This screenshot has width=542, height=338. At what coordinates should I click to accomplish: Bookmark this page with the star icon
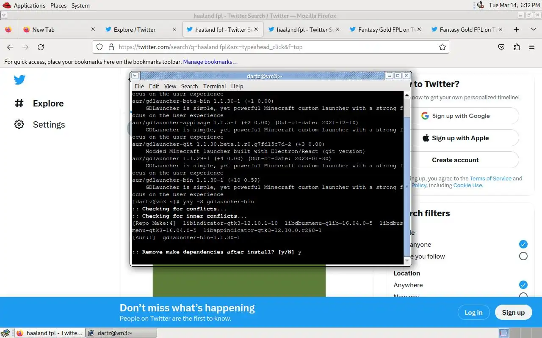[442, 47]
